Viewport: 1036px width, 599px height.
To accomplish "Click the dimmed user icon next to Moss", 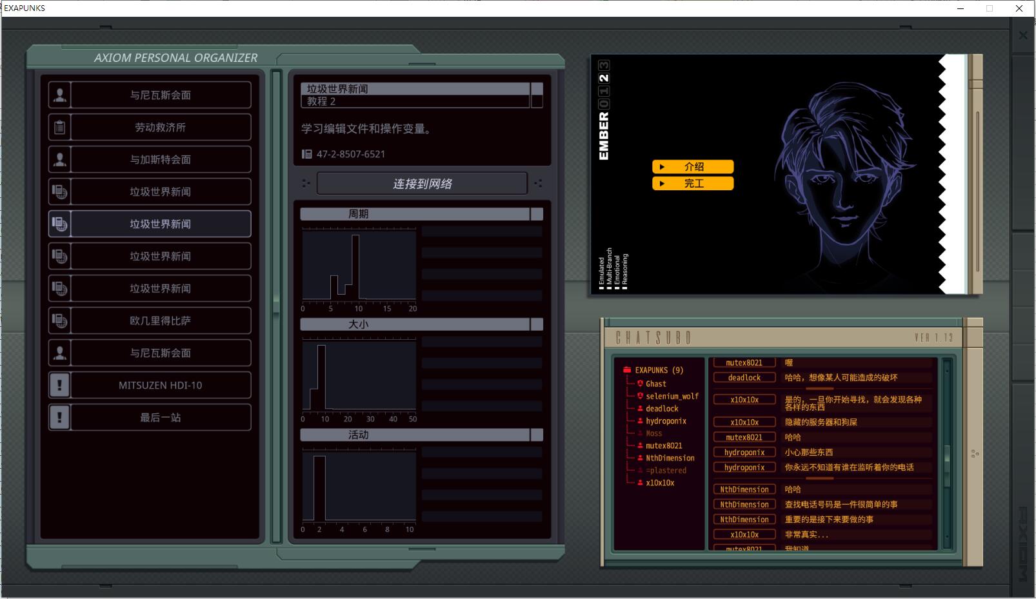I will 640,433.
